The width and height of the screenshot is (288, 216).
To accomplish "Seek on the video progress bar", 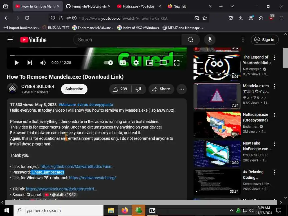I will coord(97,55).
